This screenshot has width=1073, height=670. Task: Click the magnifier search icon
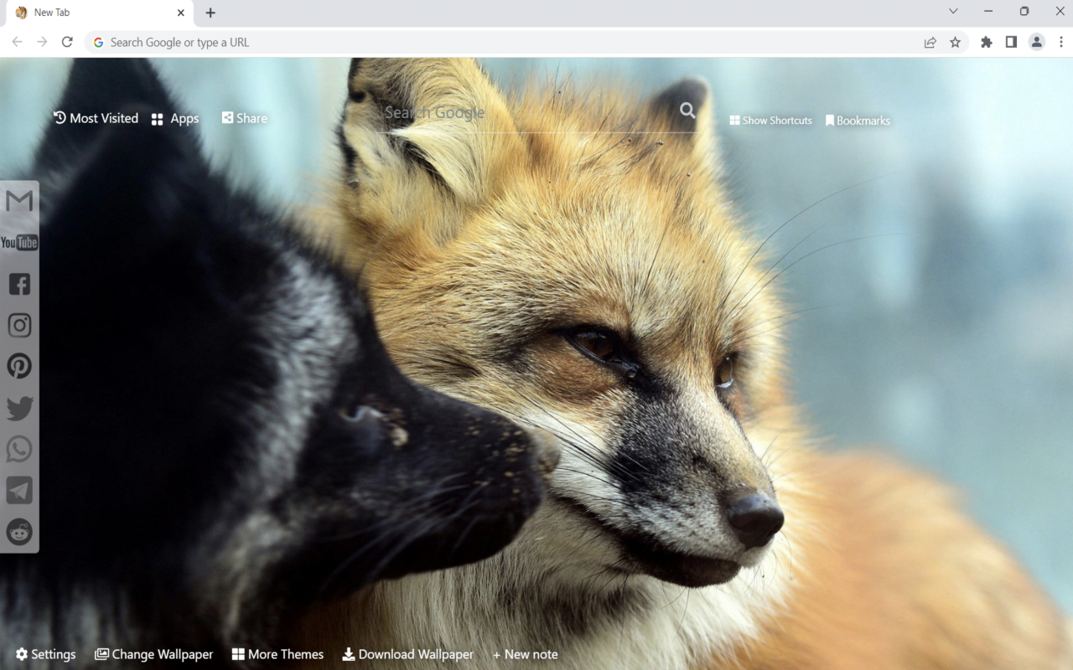tap(687, 111)
